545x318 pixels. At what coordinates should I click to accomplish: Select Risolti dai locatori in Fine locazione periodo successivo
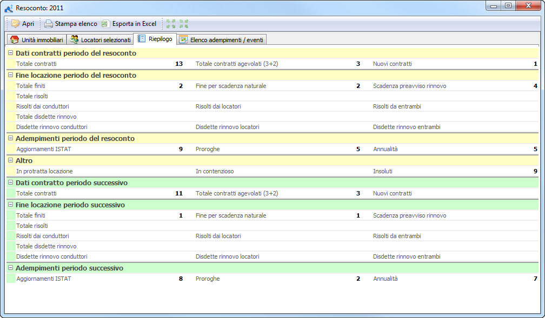pos(218,236)
